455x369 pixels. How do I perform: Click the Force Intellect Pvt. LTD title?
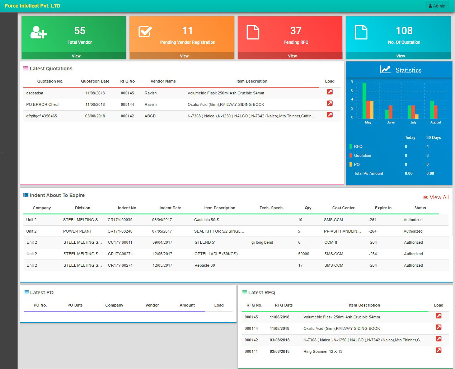click(33, 5)
